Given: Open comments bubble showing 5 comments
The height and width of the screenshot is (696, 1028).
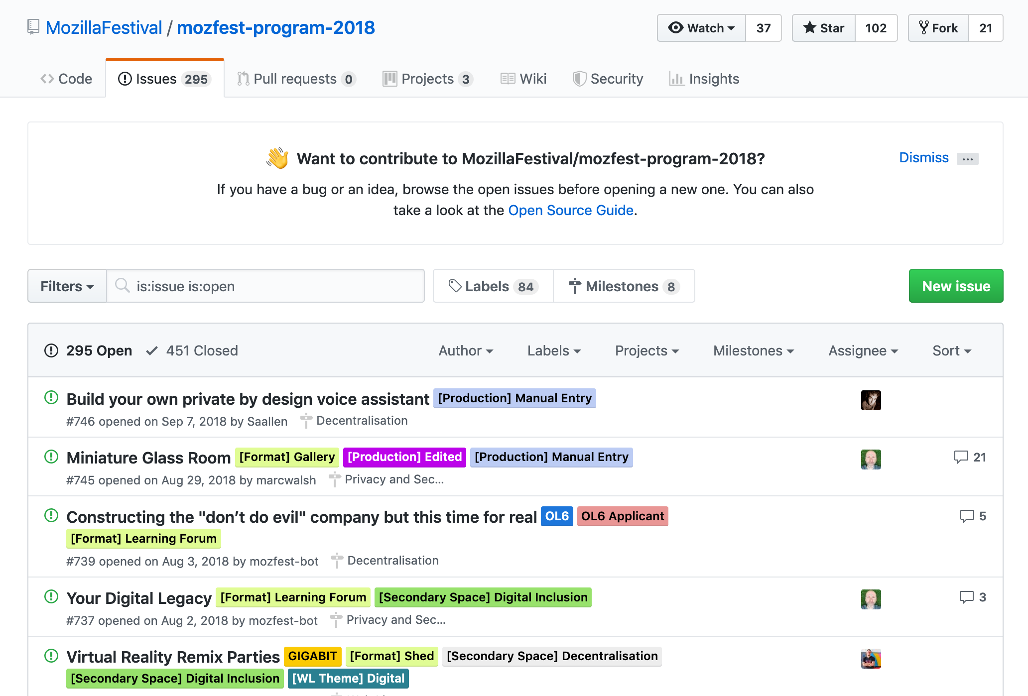Looking at the screenshot, I should (973, 516).
